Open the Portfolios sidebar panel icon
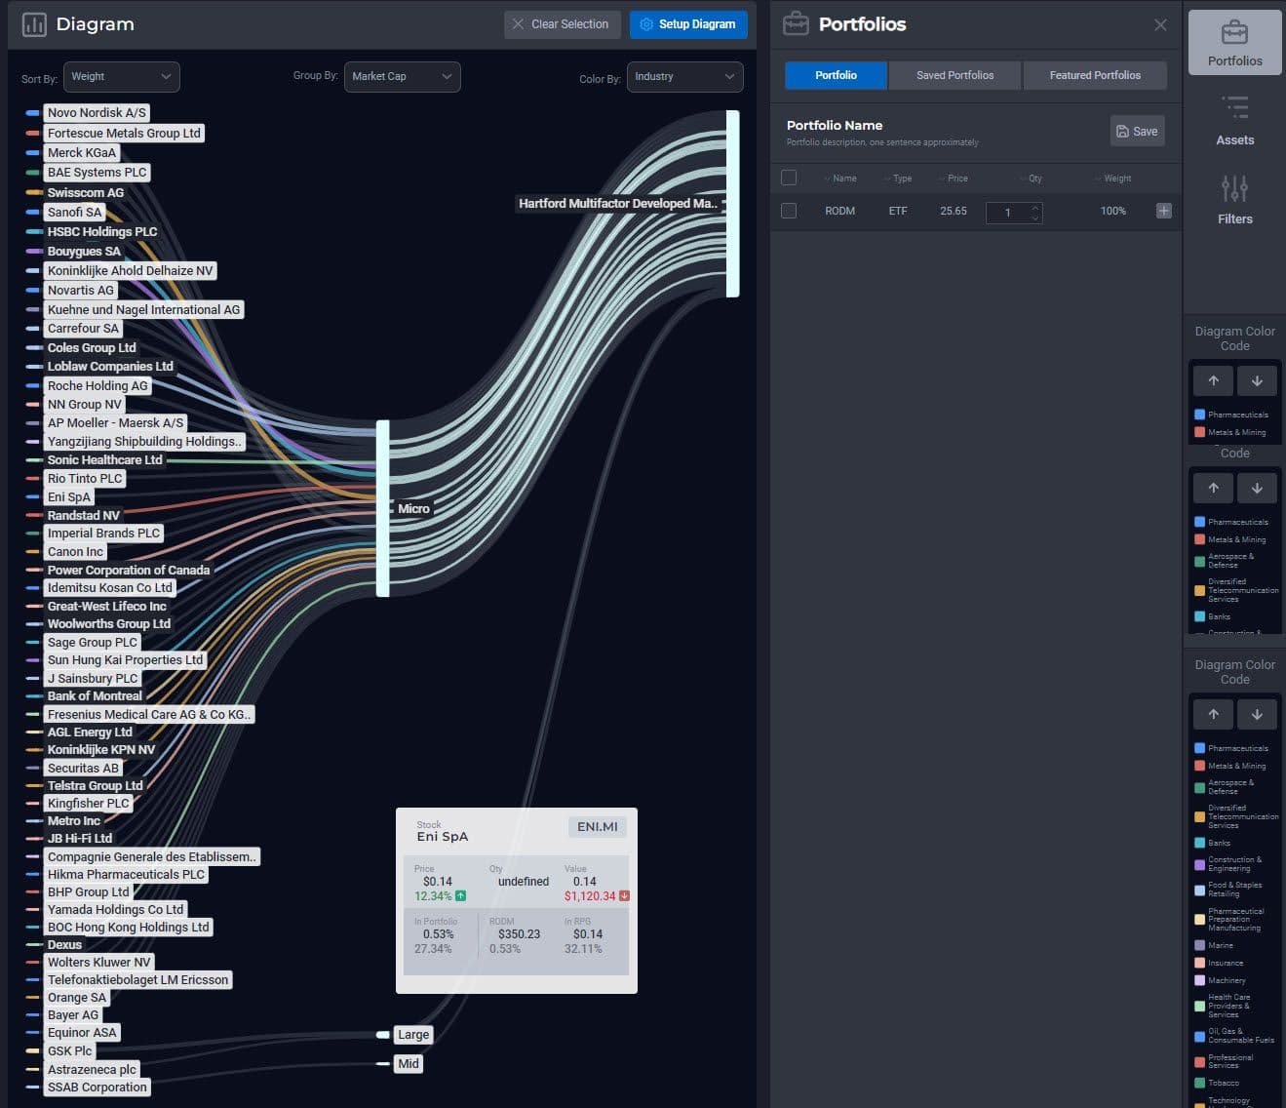Screen dimensions: 1286x1108 coord(1234,43)
